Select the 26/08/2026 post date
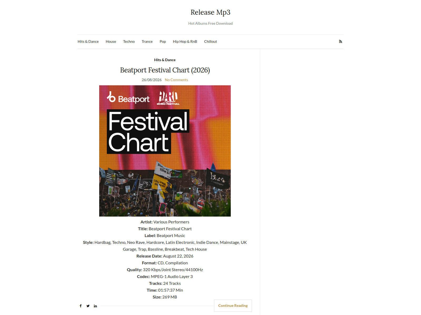The height and width of the screenshot is (315, 421). click(152, 80)
